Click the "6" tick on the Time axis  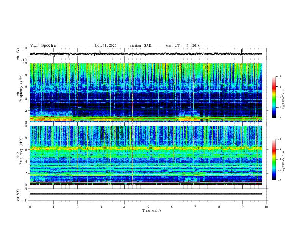pos(172,207)
